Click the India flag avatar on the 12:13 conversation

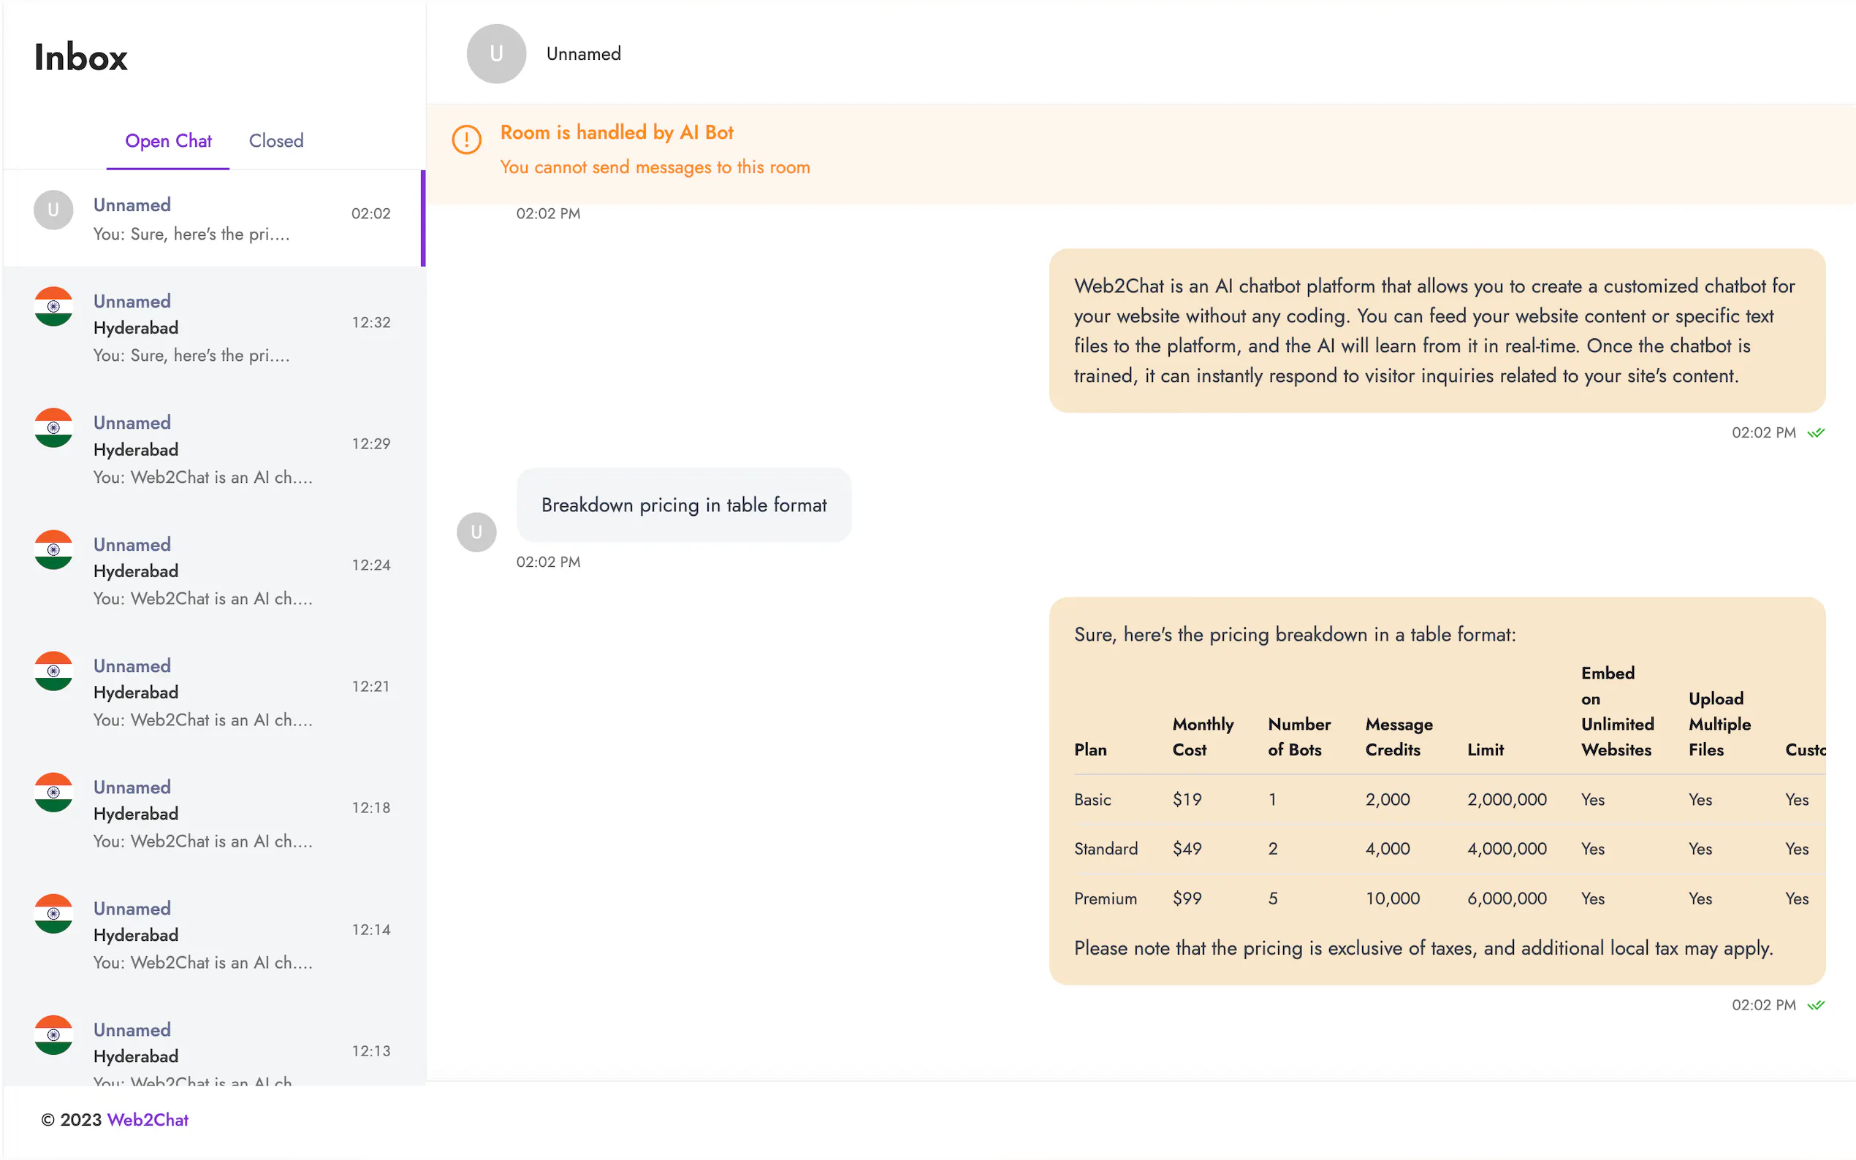[52, 1034]
